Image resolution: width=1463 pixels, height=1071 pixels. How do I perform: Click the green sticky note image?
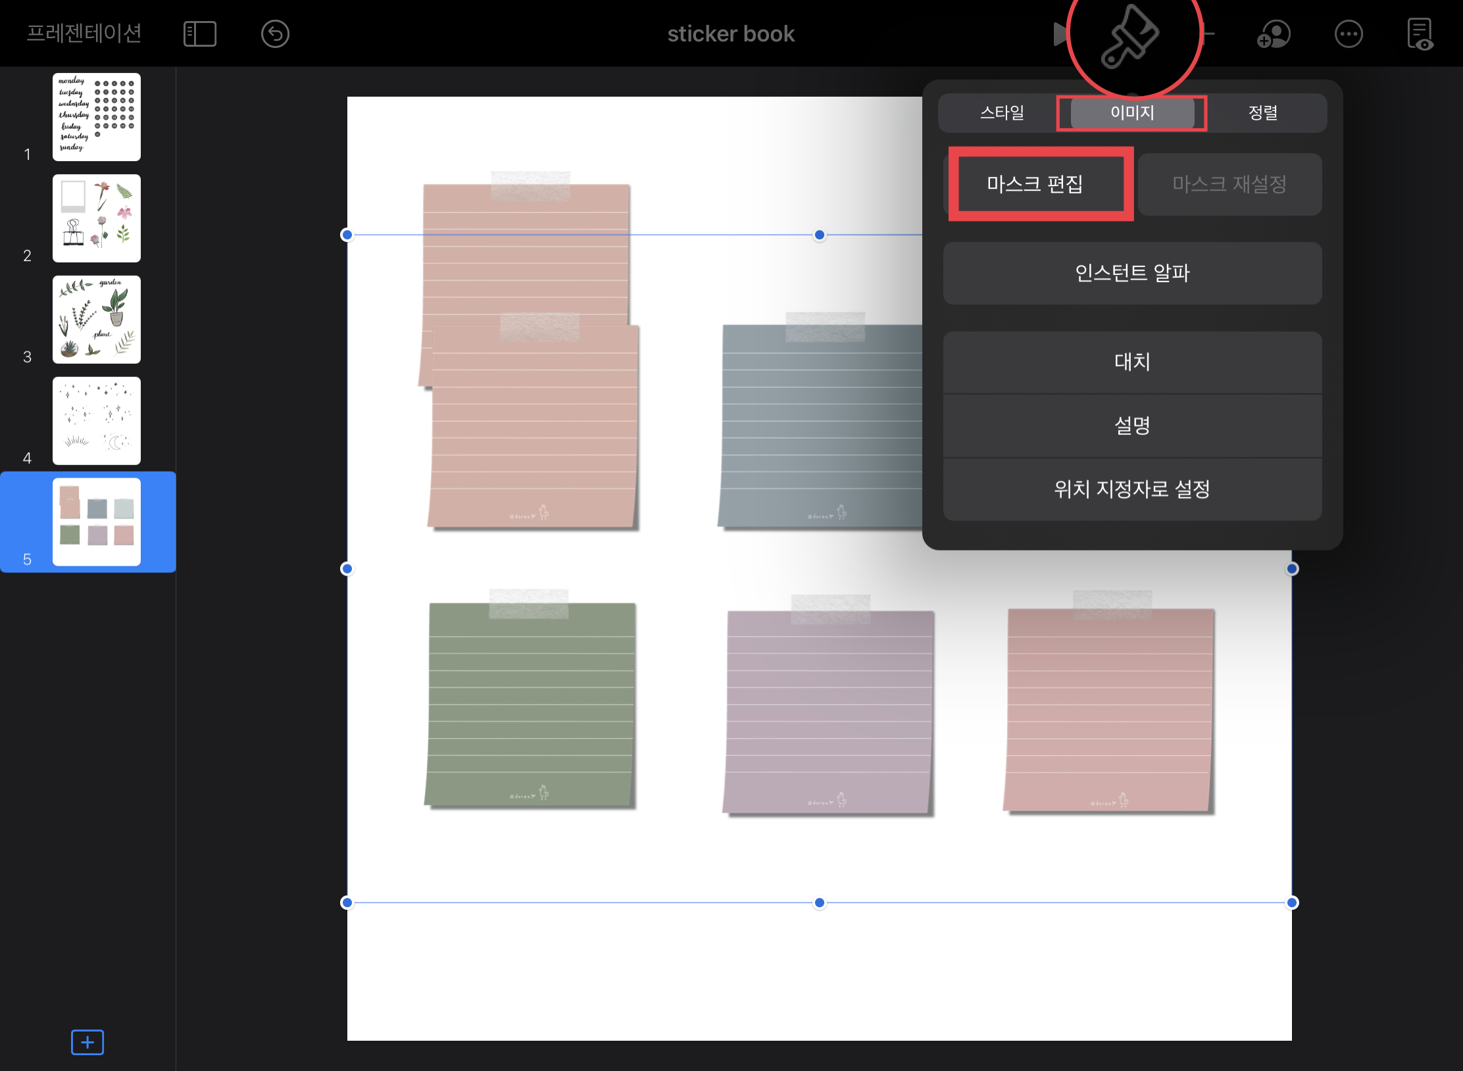pos(530,704)
